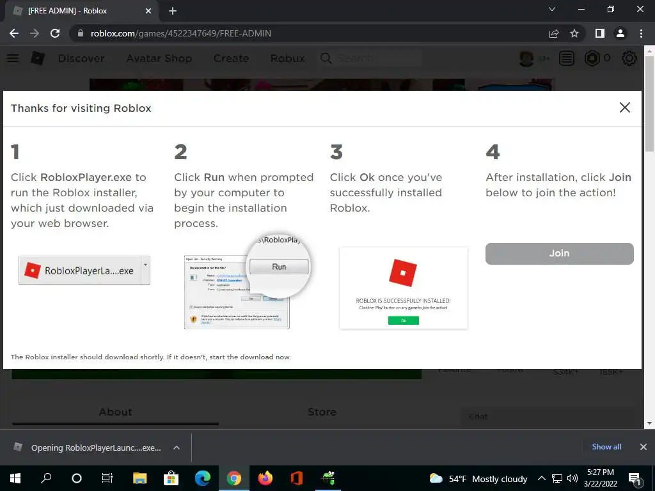Viewport: 655px width, 491px height.
Task: Open the Chrome three-dot menu
Action: click(641, 33)
